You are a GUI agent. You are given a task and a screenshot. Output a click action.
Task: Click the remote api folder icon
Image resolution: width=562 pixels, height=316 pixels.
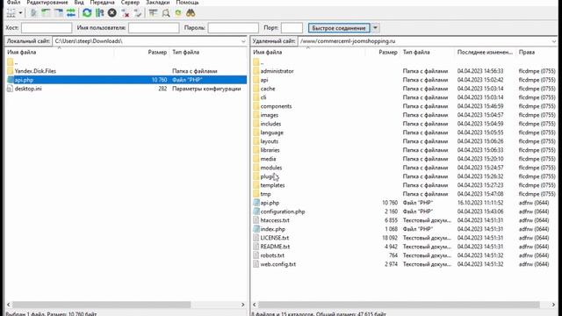256,80
